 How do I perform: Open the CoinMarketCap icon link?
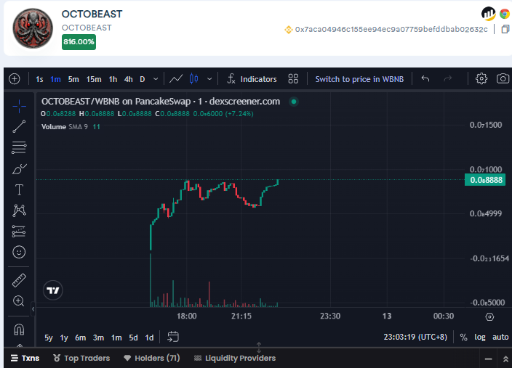(x=489, y=14)
